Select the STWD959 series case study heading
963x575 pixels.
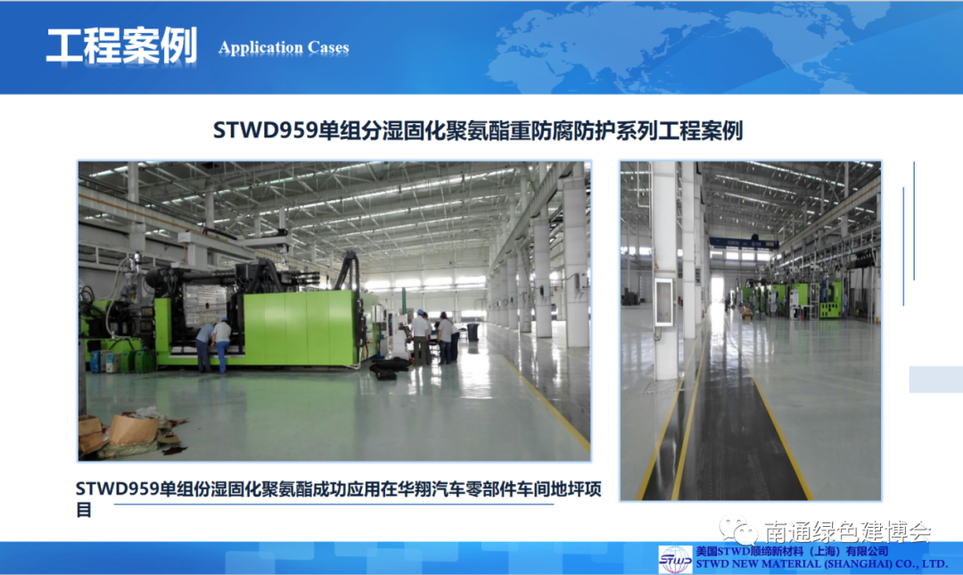pyautogui.click(x=478, y=130)
